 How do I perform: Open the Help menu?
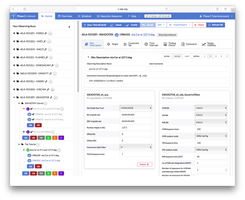pyautogui.click(x=133, y=16)
